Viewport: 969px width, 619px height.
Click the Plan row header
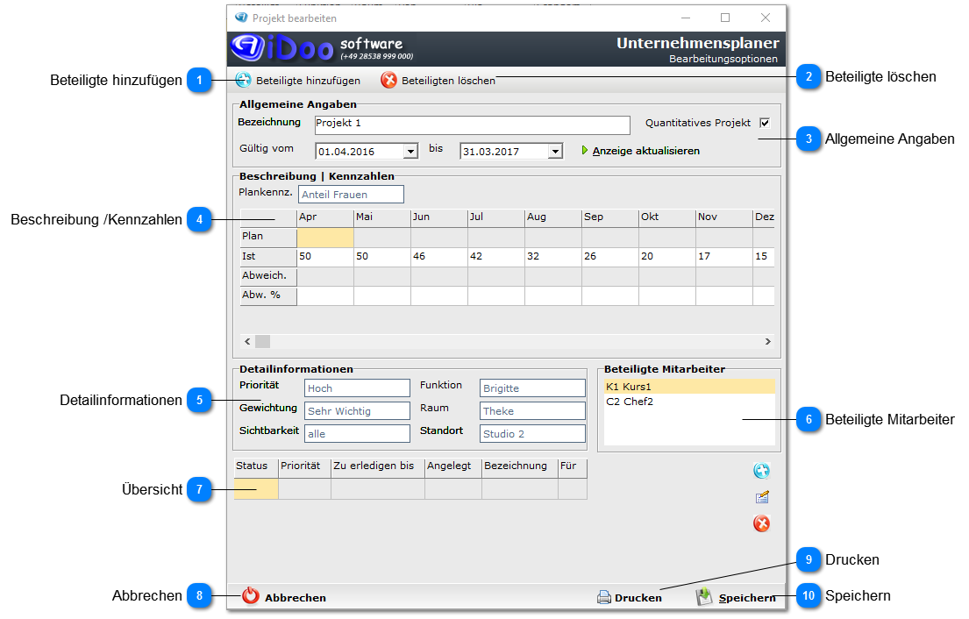[268, 238]
